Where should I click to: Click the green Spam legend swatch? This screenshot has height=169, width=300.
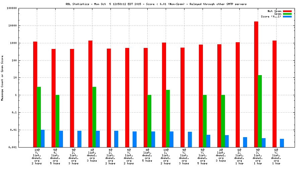[287, 14]
